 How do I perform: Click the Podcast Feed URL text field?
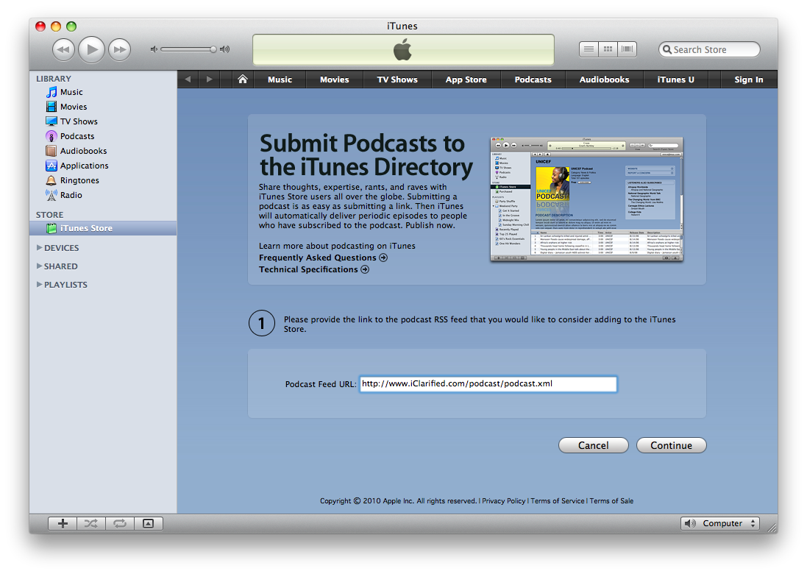tap(488, 384)
